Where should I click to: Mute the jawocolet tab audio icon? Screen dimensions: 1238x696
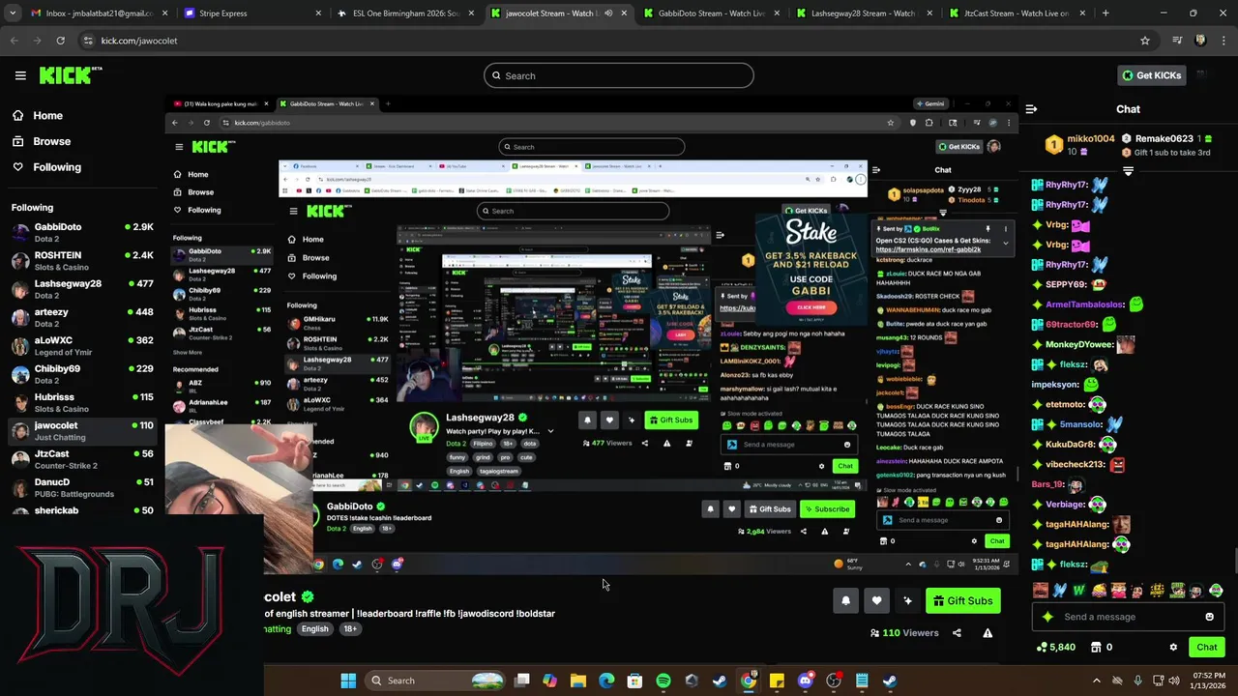pos(608,14)
